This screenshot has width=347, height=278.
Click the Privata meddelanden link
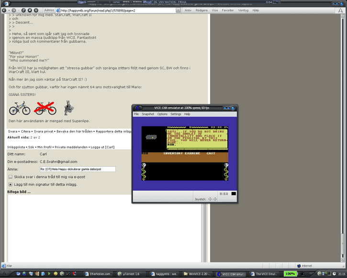pyautogui.click(x=71, y=147)
